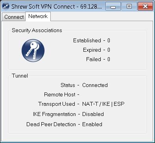Select the Network tab
The image size is (155, 143).
coord(38,16)
